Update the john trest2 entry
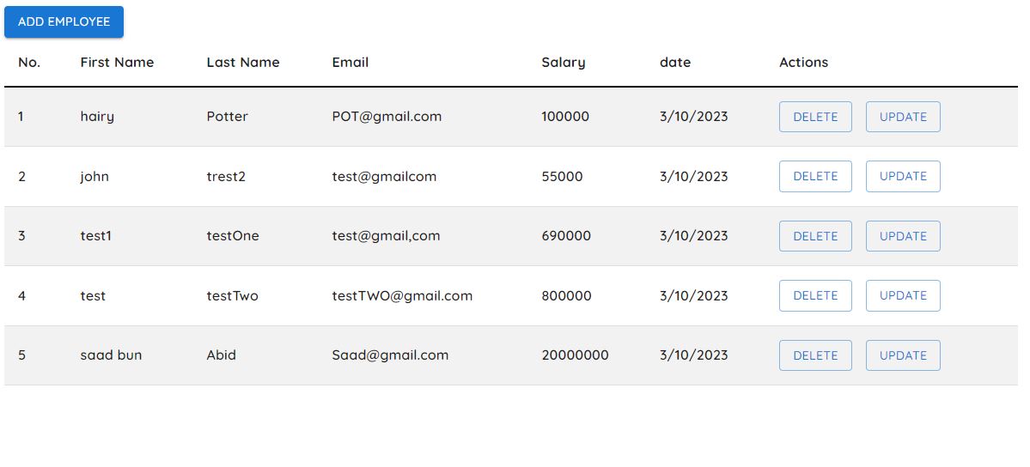The width and height of the screenshot is (1030, 467). pos(903,176)
